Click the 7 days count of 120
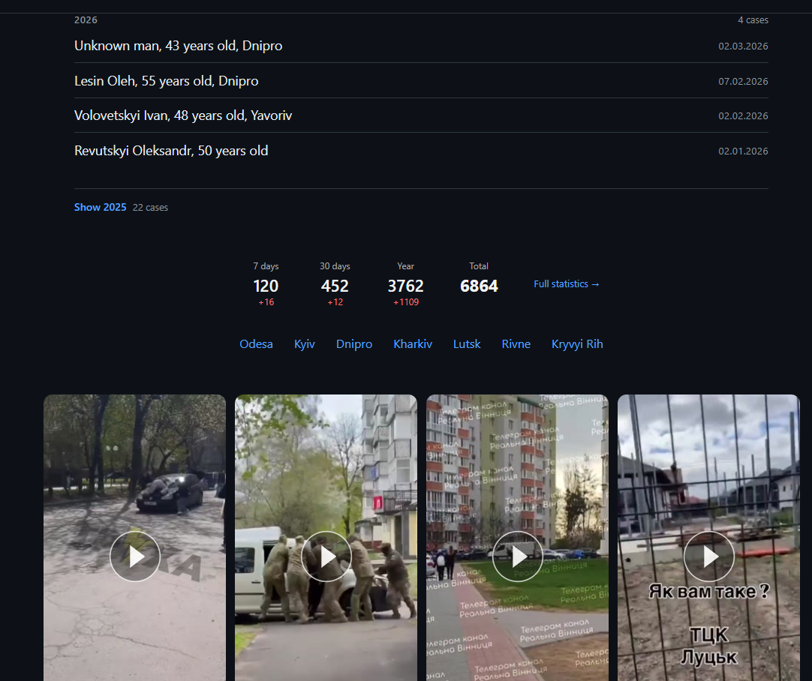Screen dimensions: 812x681 click(x=266, y=286)
